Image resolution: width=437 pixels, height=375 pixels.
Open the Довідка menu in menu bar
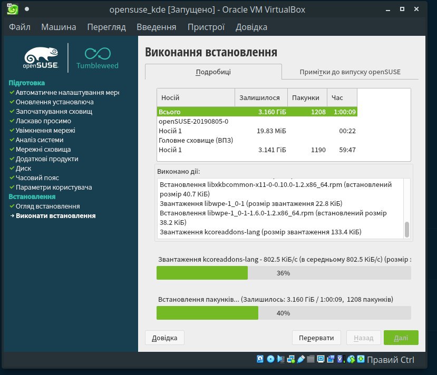[251, 27]
